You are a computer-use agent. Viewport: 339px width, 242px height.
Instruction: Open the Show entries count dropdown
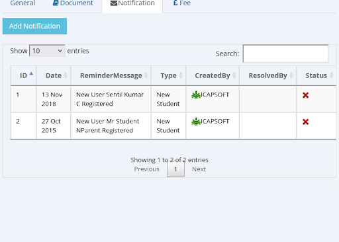47,51
